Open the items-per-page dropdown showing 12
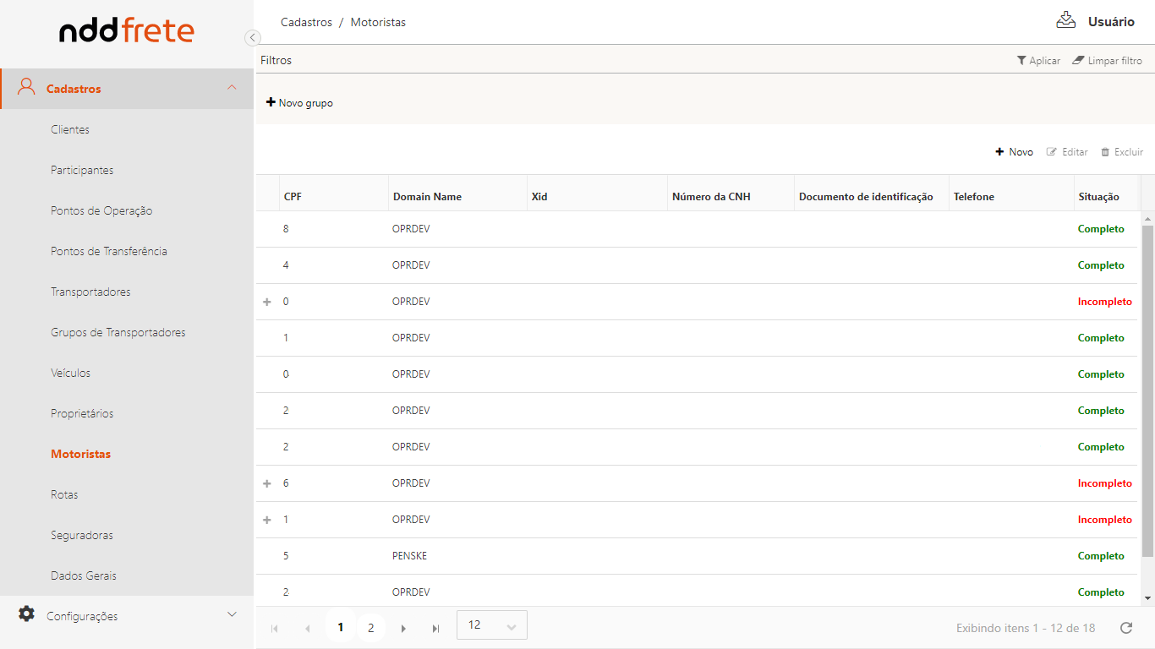Image resolution: width=1155 pixels, height=649 pixels. pos(491,625)
